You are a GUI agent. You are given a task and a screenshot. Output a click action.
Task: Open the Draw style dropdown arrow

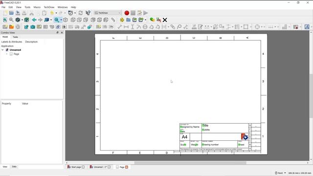click(22, 20)
